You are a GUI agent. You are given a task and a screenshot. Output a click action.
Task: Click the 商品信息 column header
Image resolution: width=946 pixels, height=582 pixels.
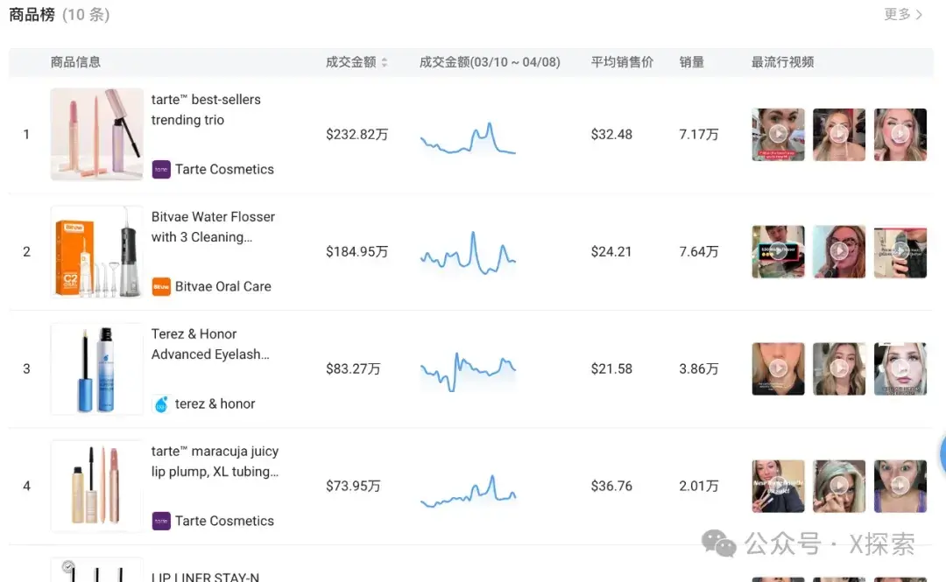point(75,62)
